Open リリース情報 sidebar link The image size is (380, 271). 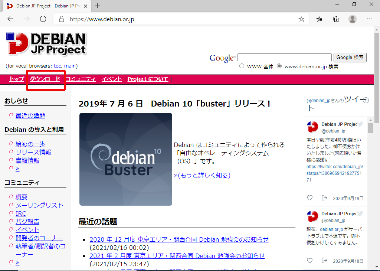pyautogui.click(x=33, y=152)
